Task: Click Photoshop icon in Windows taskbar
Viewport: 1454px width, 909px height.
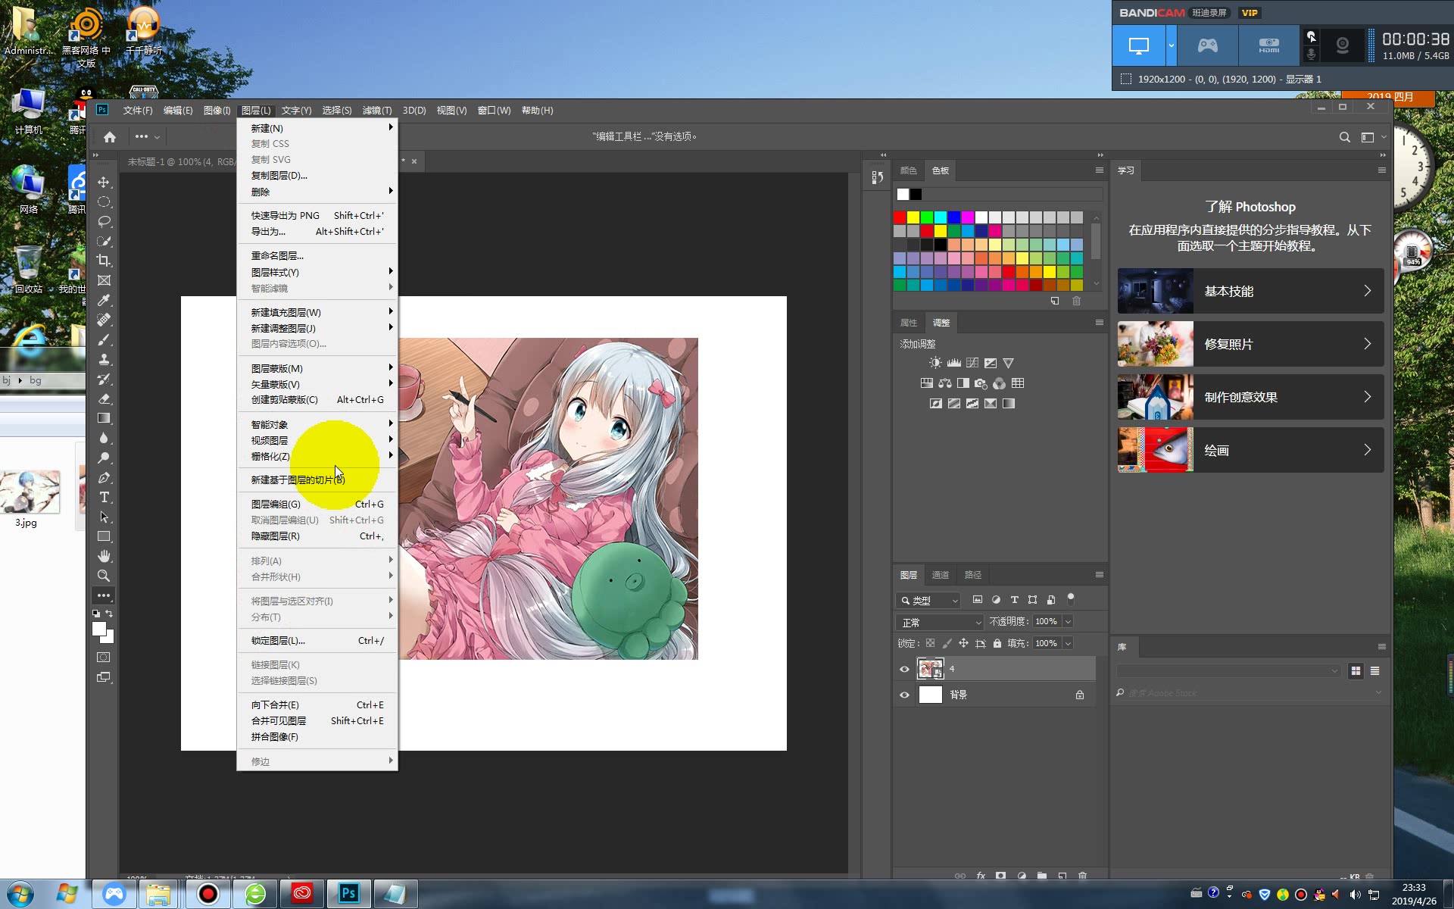Action: pyautogui.click(x=348, y=894)
